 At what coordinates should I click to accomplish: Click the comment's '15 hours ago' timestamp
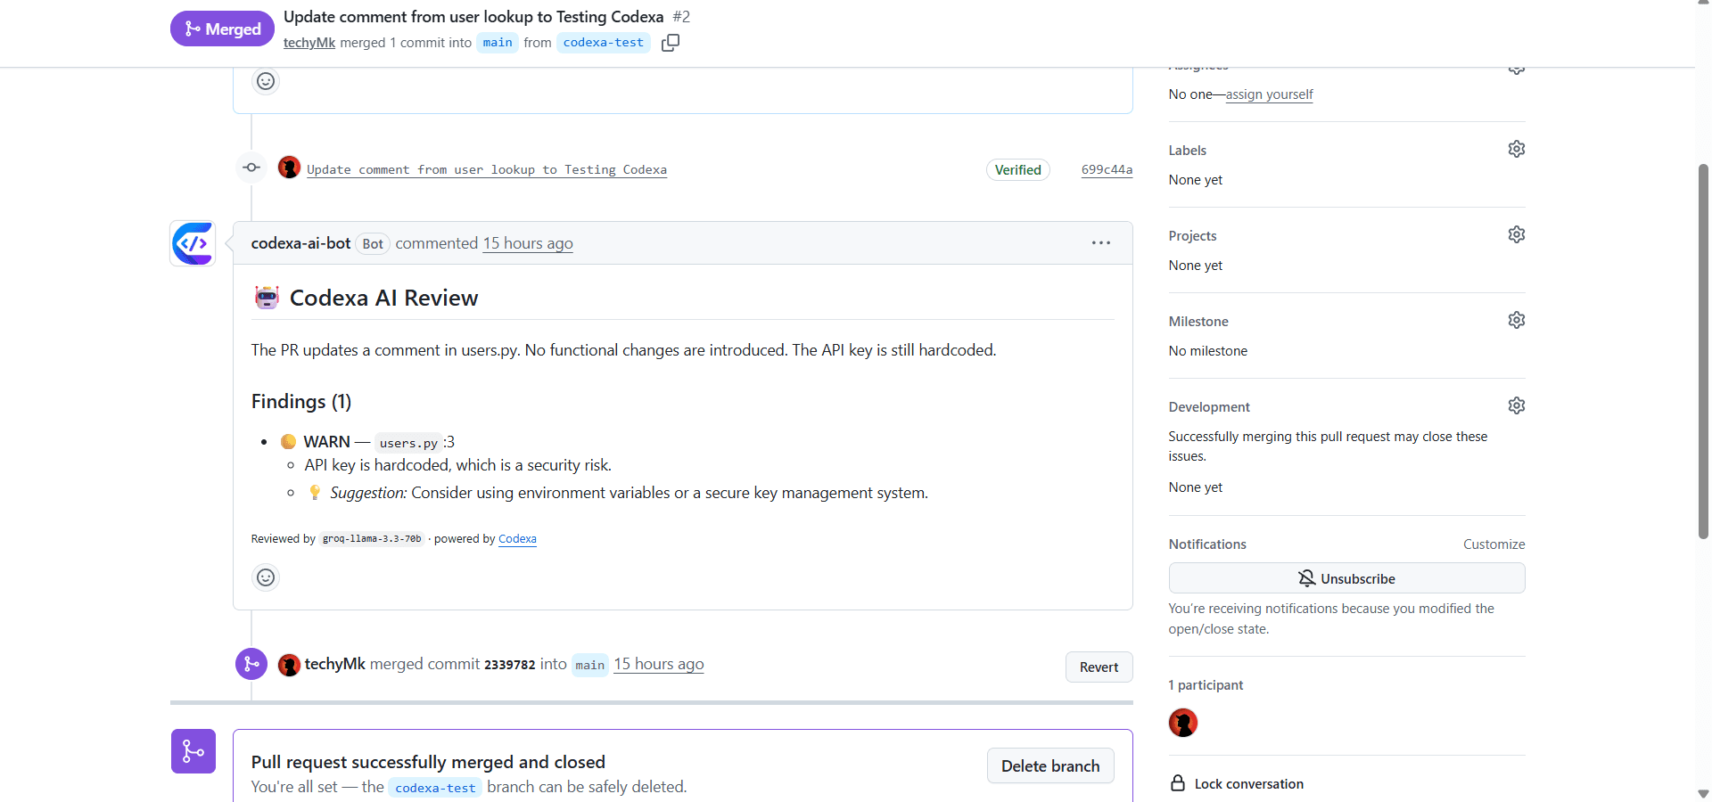[528, 243]
